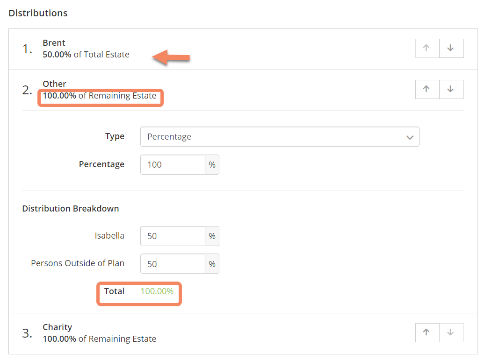Click the disabled down arrow for Charity
Image resolution: width=485 pixels, height=360 pixels.
451,332
